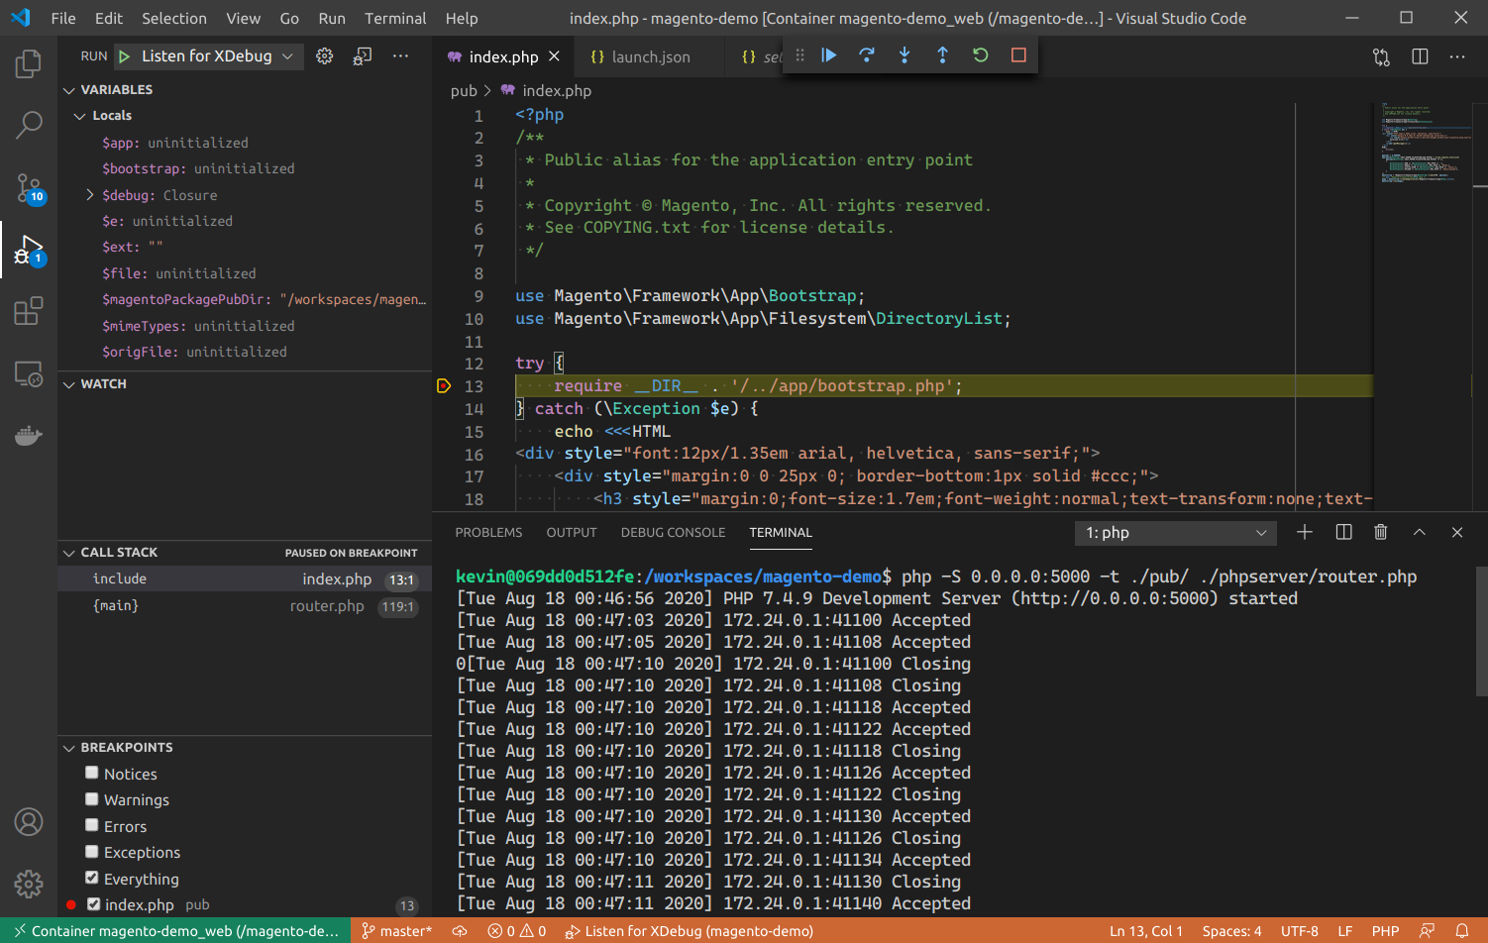
Task: Open the Listen for XDebug configuration dropdown
Action: pyautogui.click(x=207, y=56)
